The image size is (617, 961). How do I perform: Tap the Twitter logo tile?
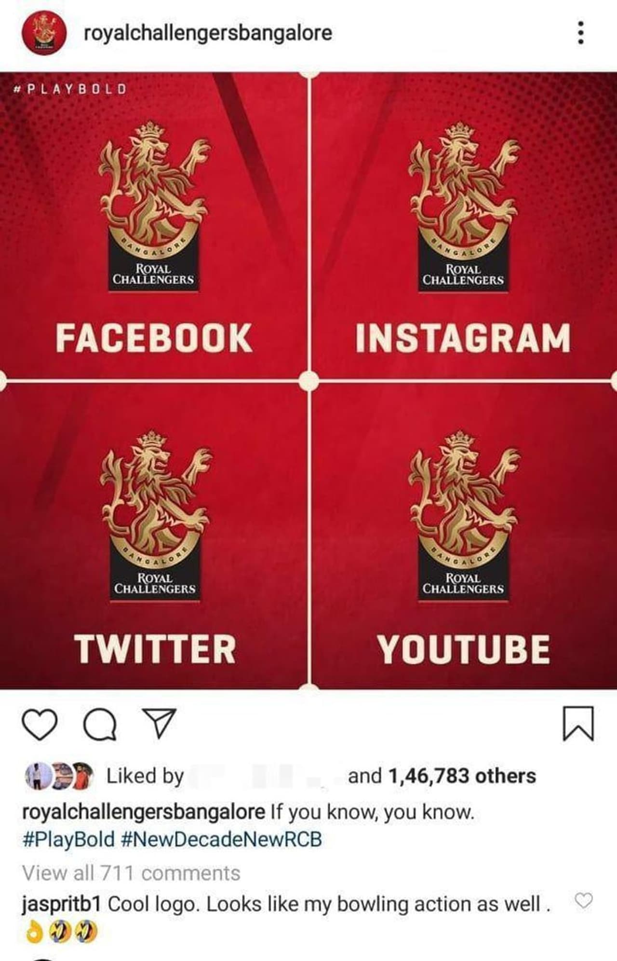click(153, 535)
